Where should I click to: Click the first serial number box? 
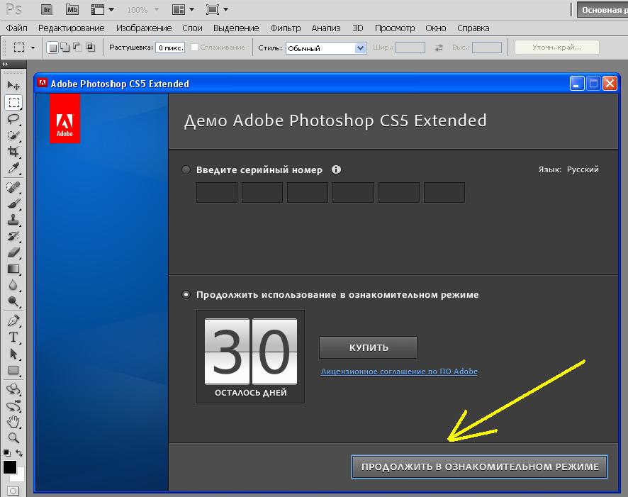pyautogui.click(x=217, y=193)
